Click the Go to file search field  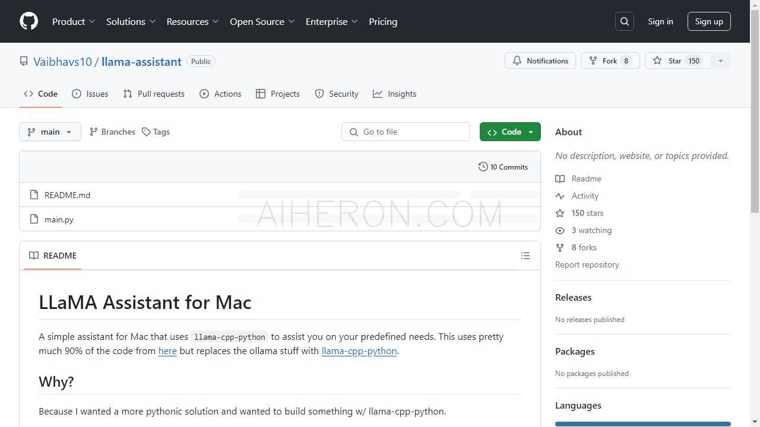[406, 132]
